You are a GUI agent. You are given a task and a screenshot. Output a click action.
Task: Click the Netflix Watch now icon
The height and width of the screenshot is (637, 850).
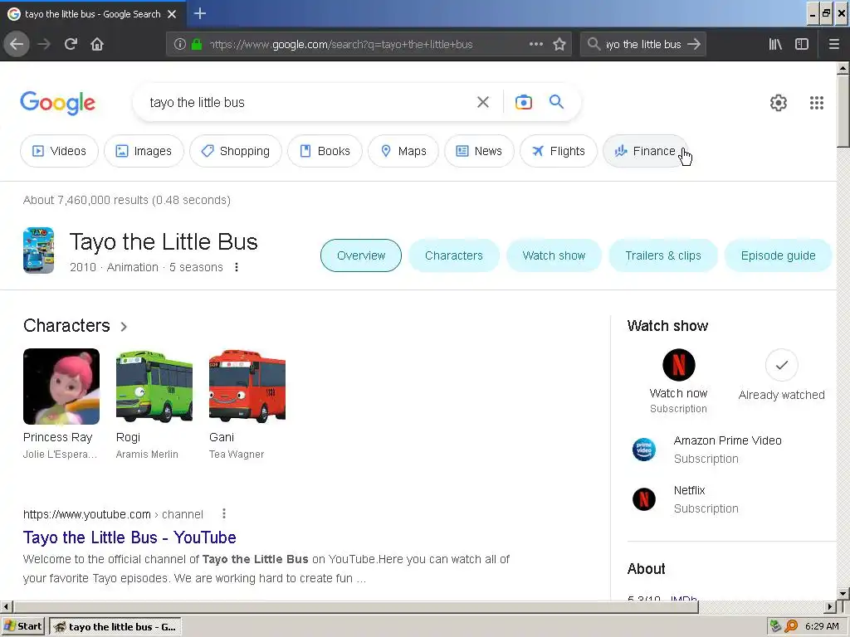[678, 365]
